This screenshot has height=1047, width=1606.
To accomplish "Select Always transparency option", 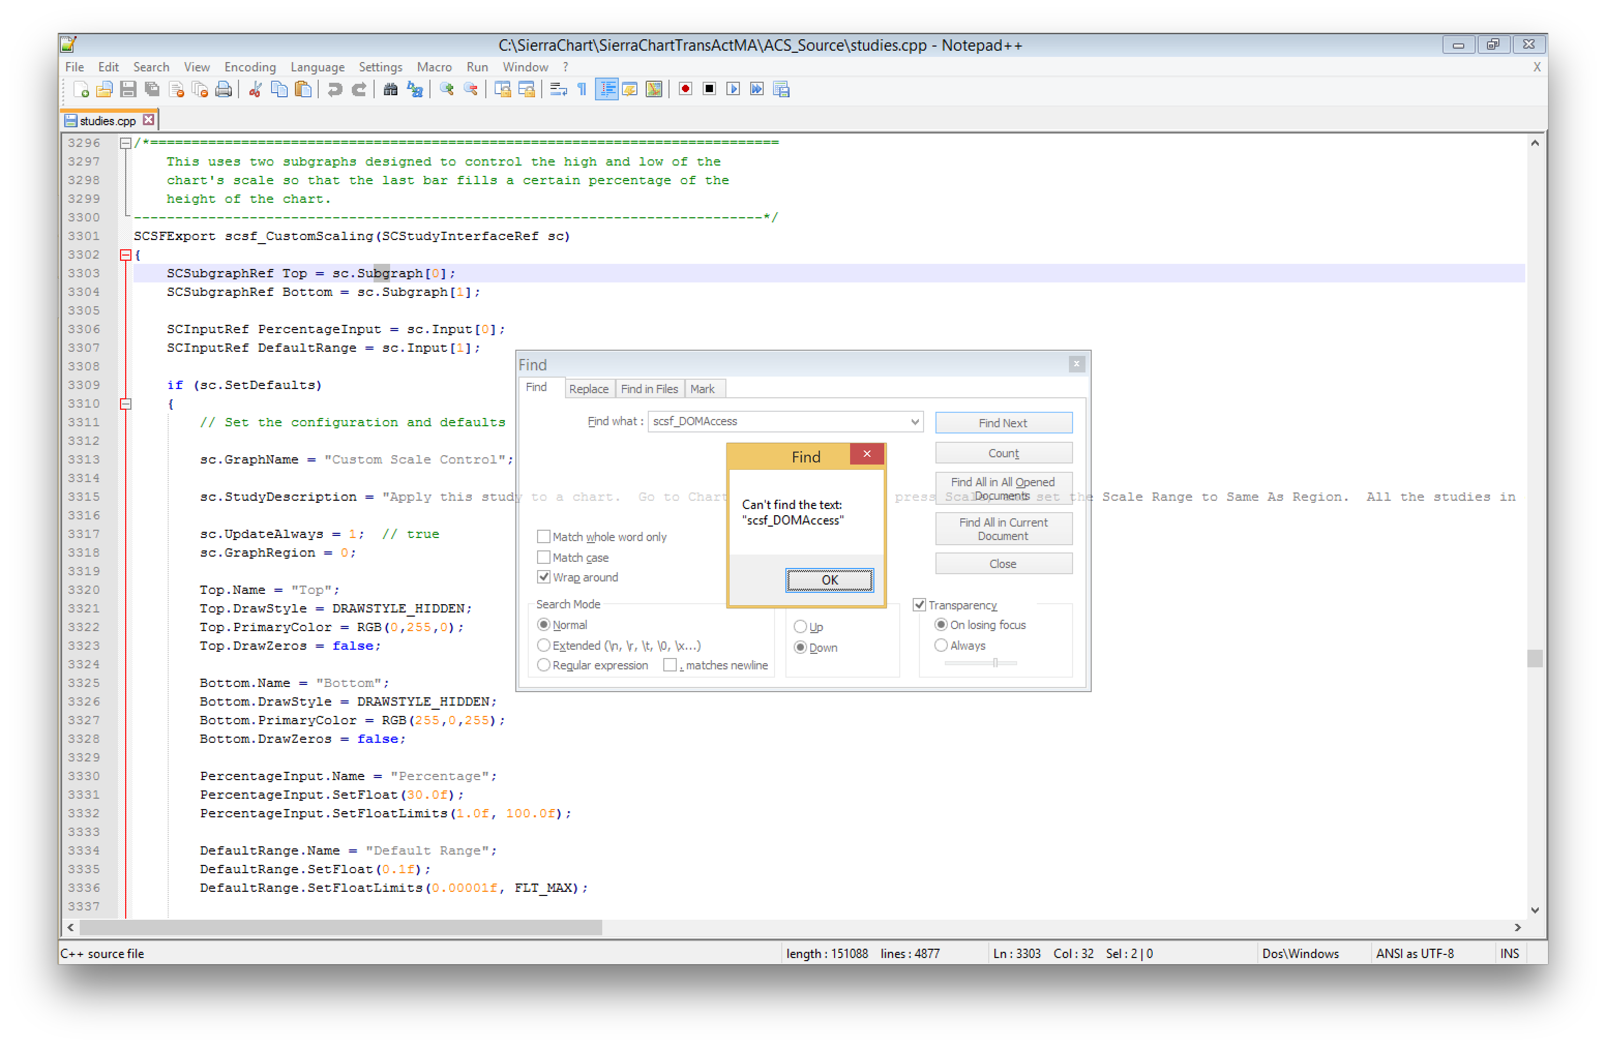I will coord(941,646).
